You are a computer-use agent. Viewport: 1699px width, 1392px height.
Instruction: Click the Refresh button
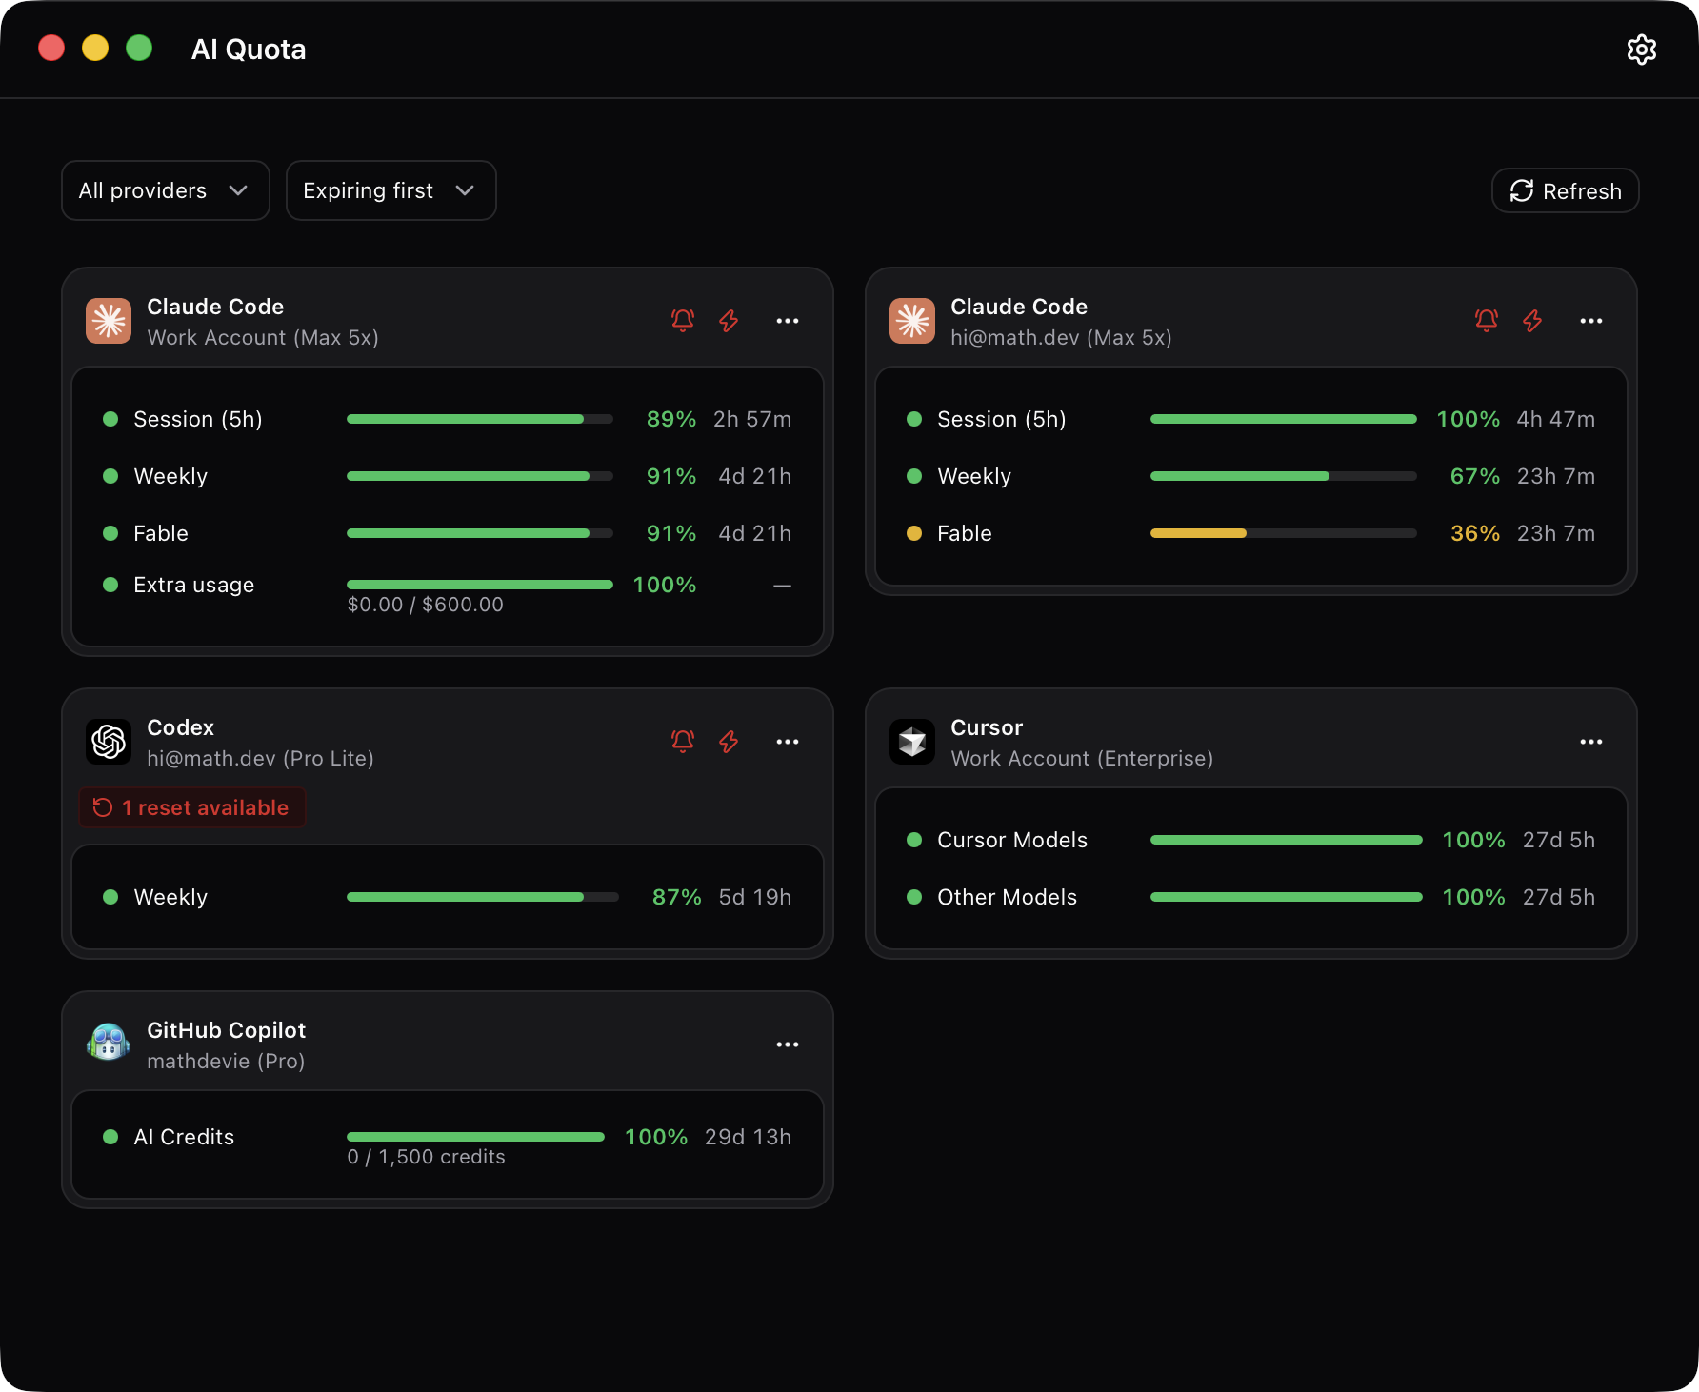(1565, 190)
